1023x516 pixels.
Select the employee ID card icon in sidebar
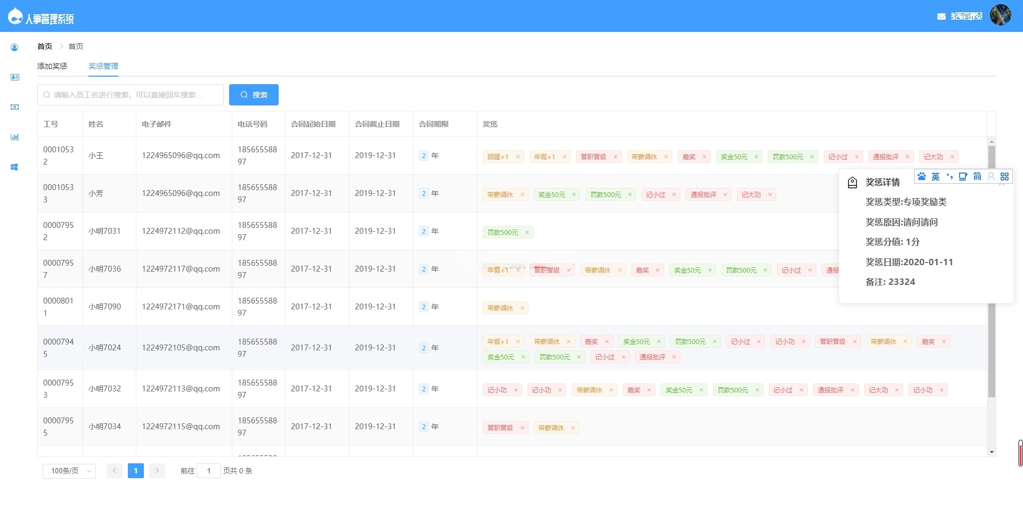pyautogui.click(x=14, y=77)
